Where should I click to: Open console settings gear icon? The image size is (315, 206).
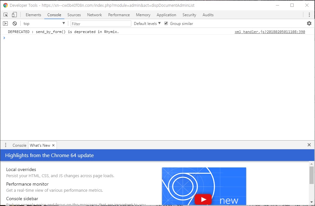309,24
